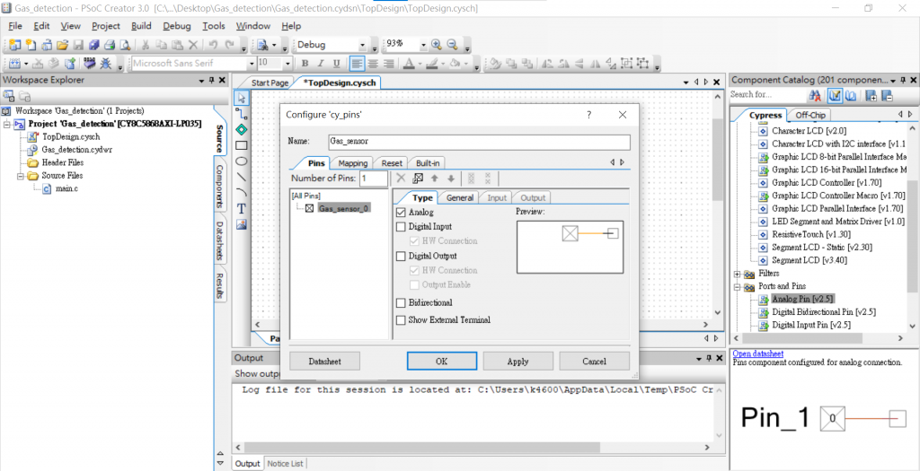Select the pointer tool in schematic toolbar
Image resolution: width=920 pixels, height=471 pixels.
point(241,97)
